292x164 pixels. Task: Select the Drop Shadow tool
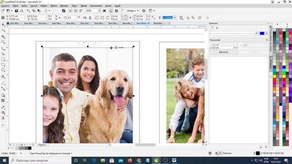point(3,95)
